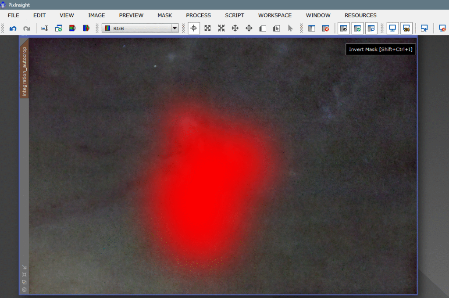Screen dimensions: 449x298
Task: Open the SCRIPT menu
Action: click(x=235, y=15)
